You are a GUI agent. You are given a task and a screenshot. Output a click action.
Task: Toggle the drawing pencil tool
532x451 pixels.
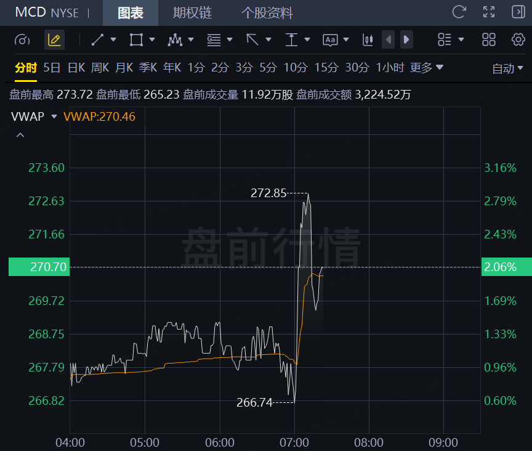click(54, 40)
